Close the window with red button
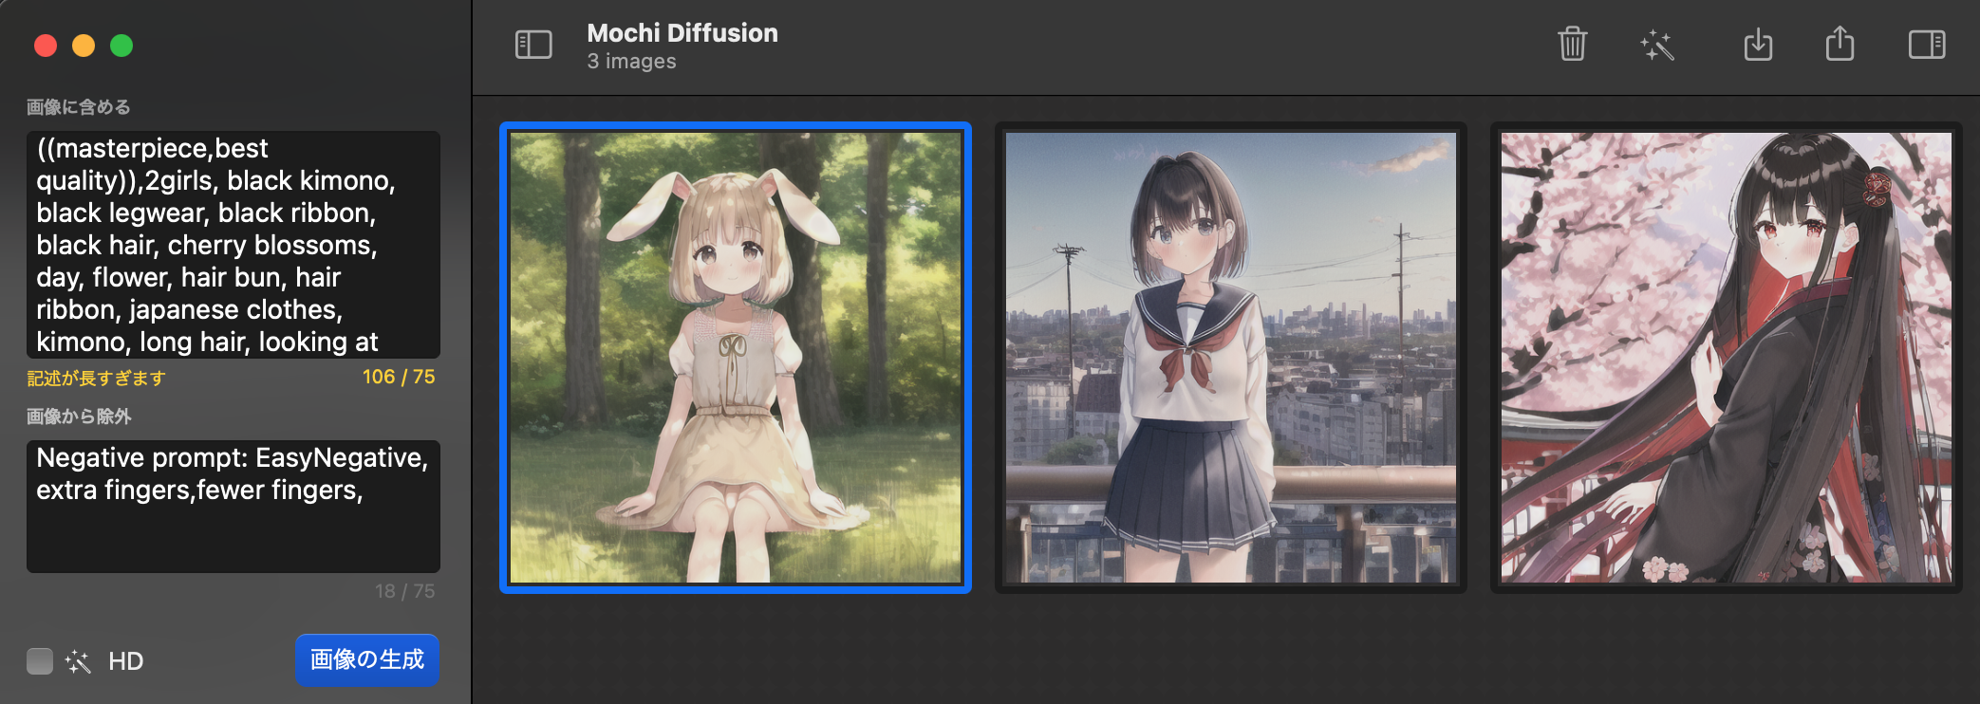1980x704 pixels. (46, 46)
